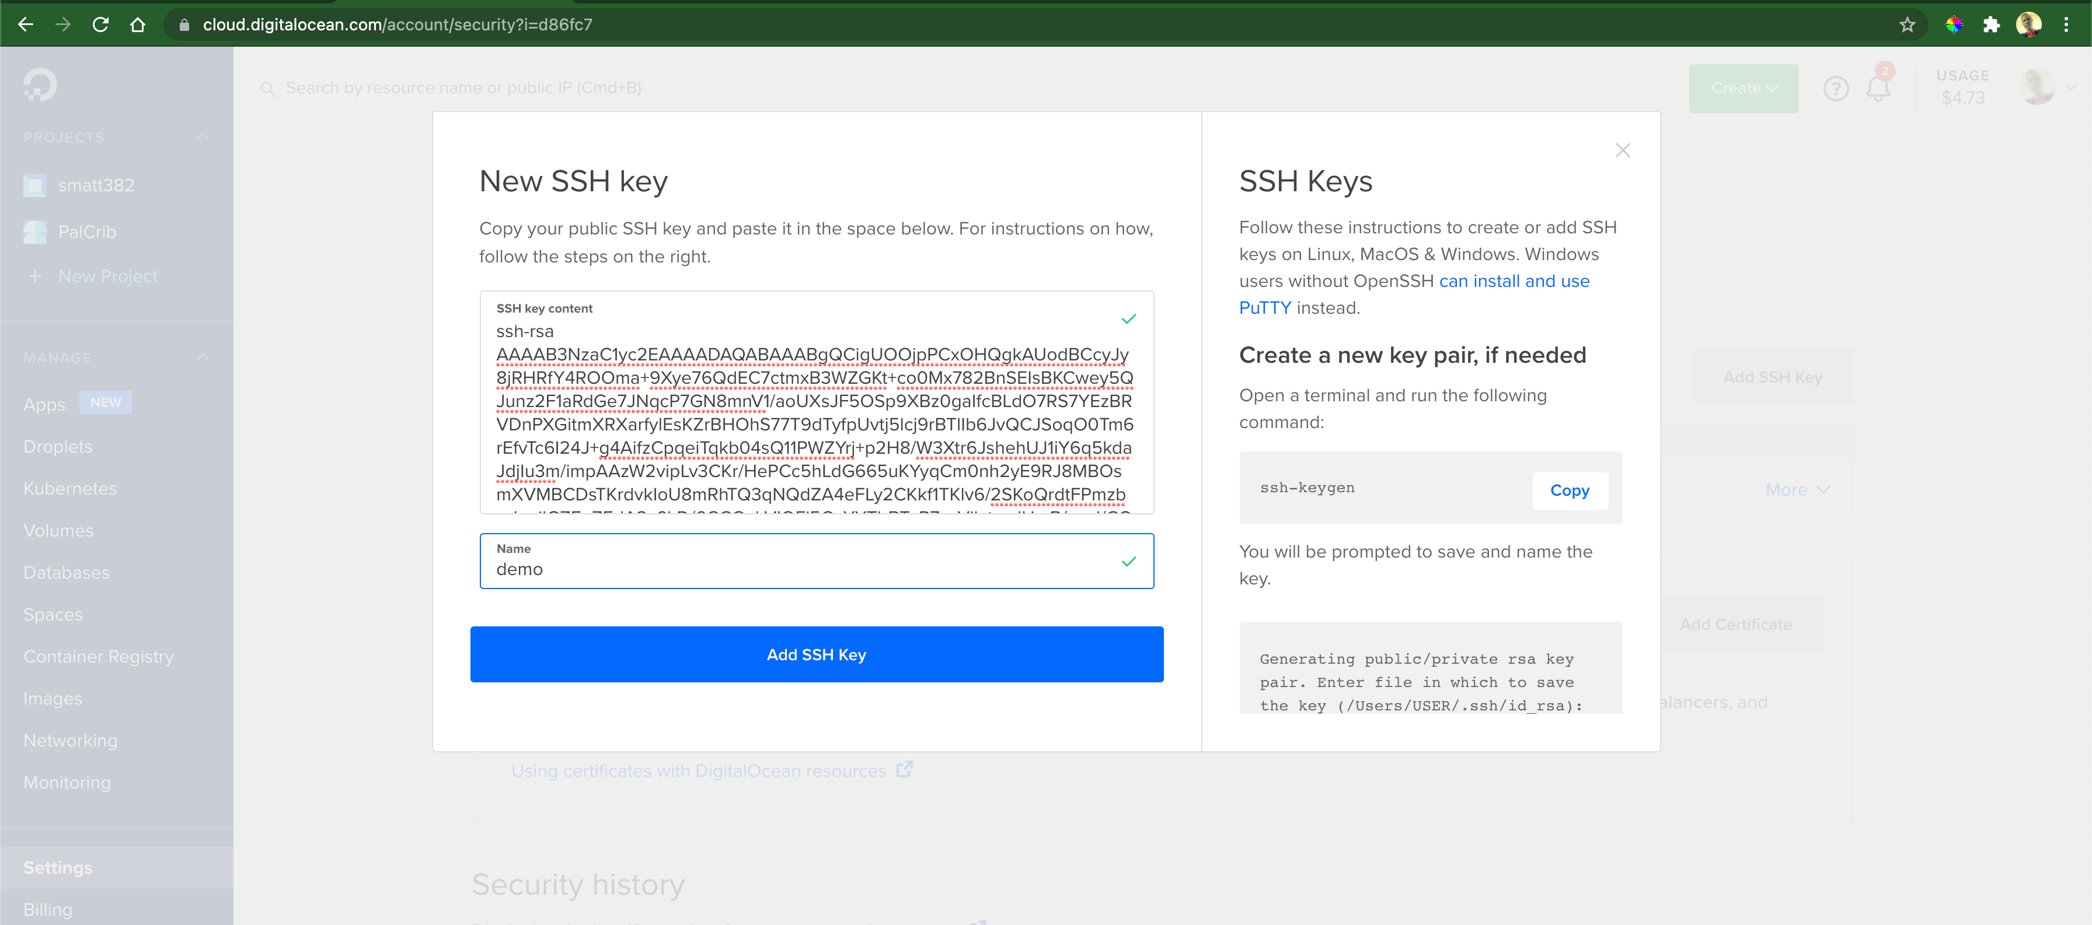Select the PalCrib project icon
The image size is (2092, 925).
pyautogui.click(x=34, y=231)
